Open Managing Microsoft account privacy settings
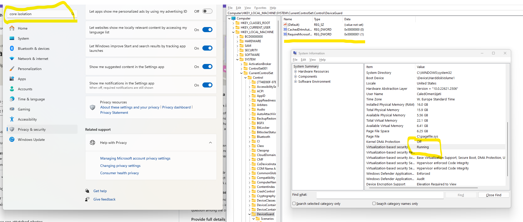 pyautogui.click(x=135, y=158)
